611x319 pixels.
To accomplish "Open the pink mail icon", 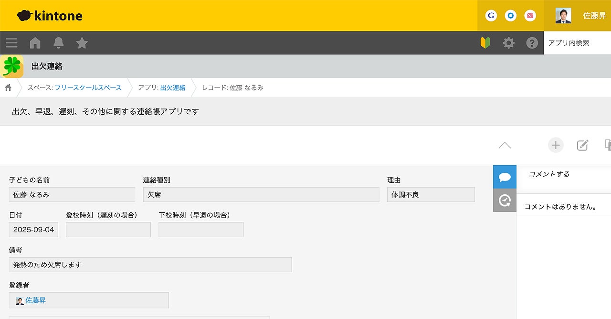I will pyautogui.click(x=530, y=16).
